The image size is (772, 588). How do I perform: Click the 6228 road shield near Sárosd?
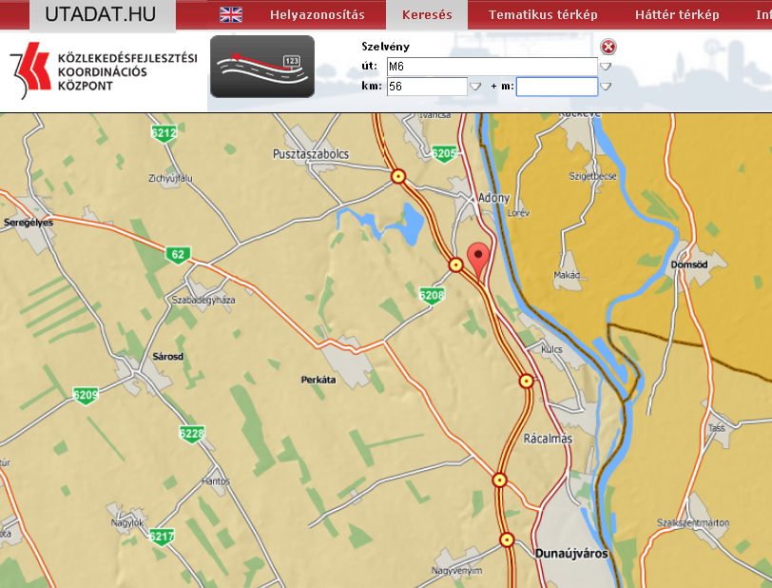[191, 434]
